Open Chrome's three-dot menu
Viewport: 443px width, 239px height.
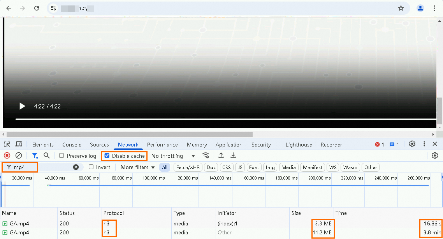click(434, 8)
